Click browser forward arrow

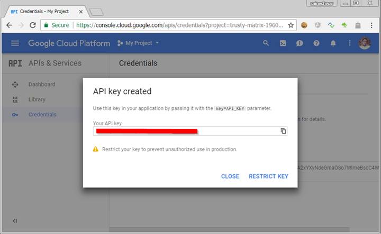[21, 25]
